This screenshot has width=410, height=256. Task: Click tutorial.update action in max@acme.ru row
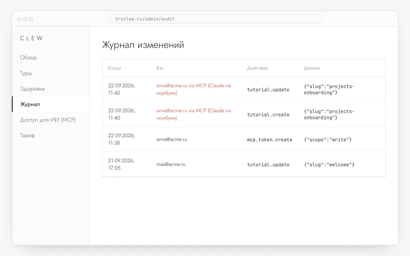[x=268, y=165]
